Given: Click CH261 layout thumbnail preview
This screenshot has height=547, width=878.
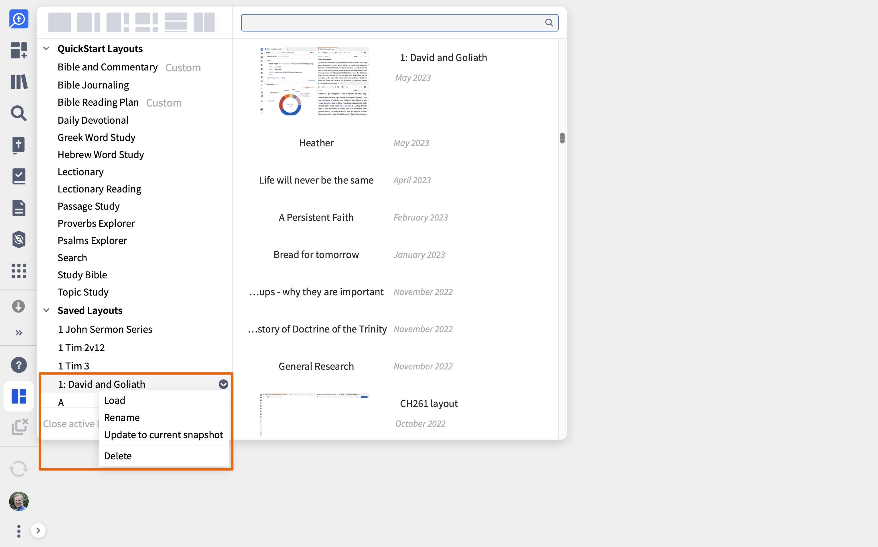Looking at the screenshot, I should [x=314, y=415].
